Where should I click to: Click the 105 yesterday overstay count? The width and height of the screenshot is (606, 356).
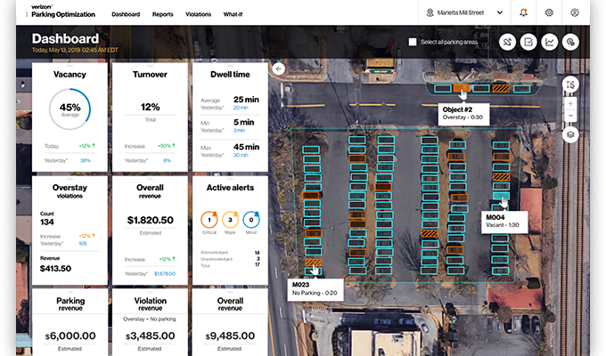[83, 244]
